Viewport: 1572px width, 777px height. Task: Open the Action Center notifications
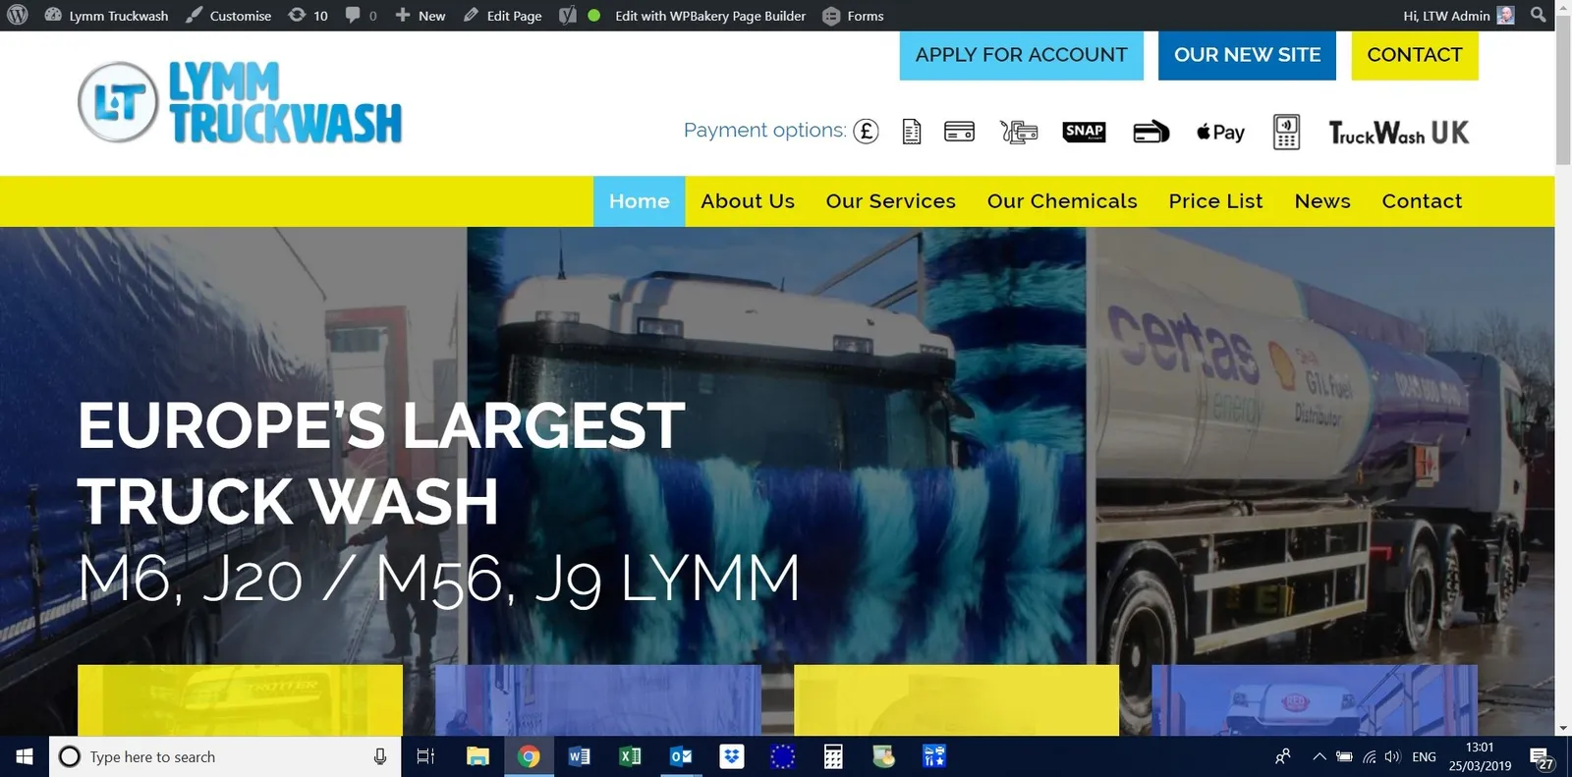(x=1541, y=757)
